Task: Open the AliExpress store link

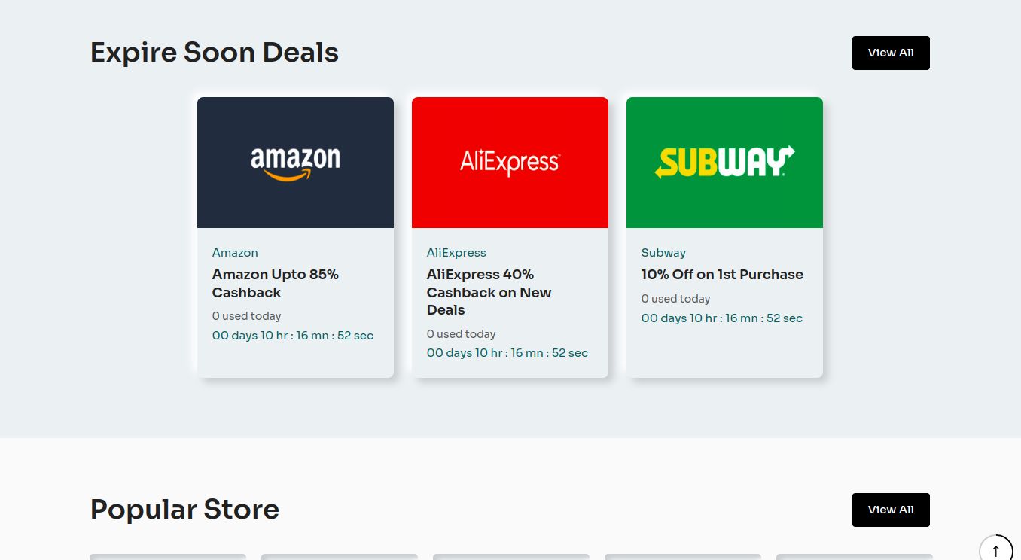Action: (x=456, y=252)
